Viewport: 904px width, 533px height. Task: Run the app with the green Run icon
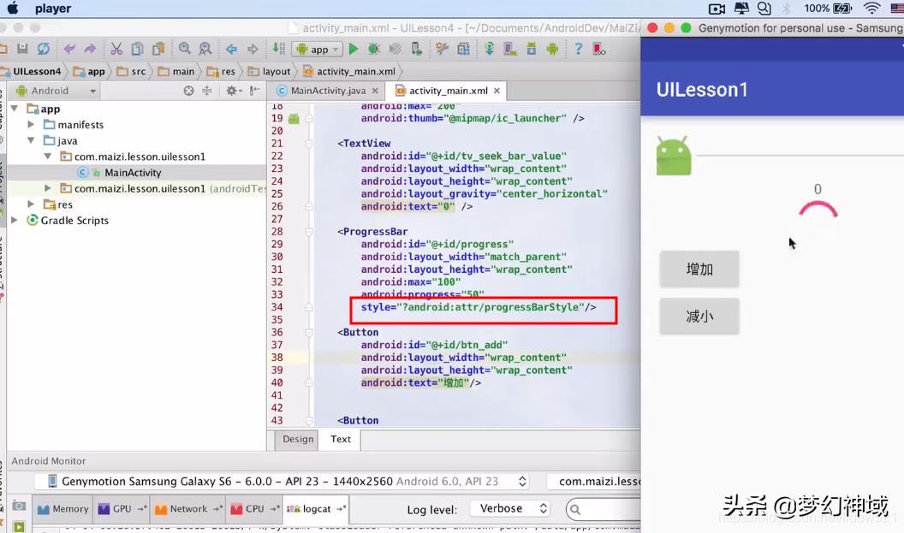354,49
